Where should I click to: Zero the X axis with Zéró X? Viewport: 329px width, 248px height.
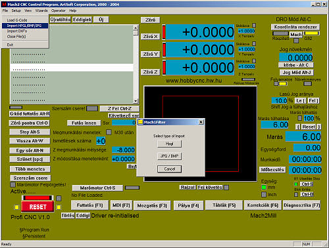tap(151, 37)
